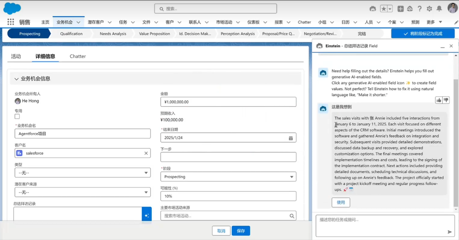Select the Perception Analysis stage
Viewport: 459px width, 240px height.
(x=238, y=34)
